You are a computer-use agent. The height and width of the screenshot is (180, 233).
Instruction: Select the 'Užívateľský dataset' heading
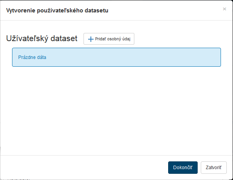click(x=42, y=38)
